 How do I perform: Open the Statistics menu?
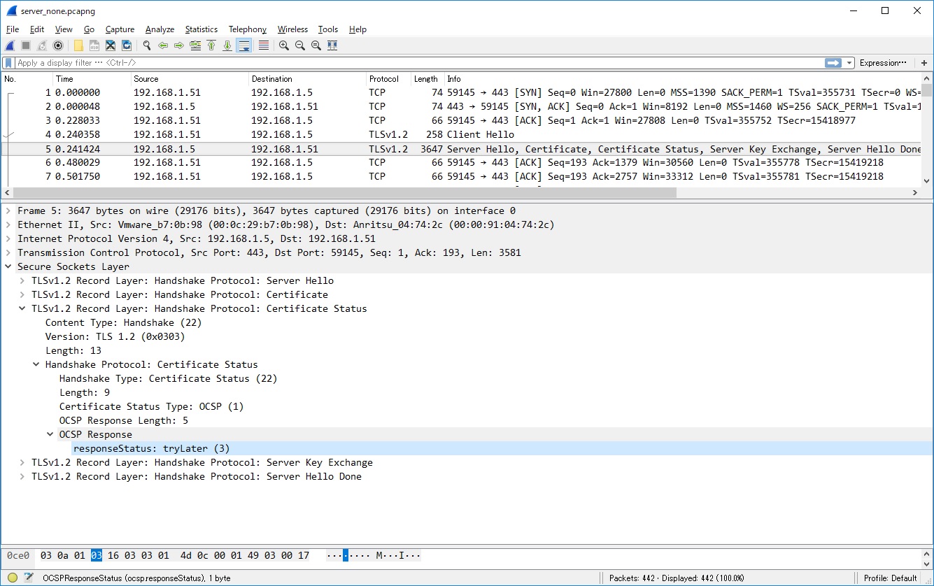201,29
